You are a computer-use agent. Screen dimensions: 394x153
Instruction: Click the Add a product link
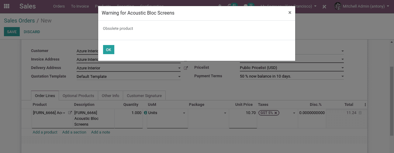[45, 132]
